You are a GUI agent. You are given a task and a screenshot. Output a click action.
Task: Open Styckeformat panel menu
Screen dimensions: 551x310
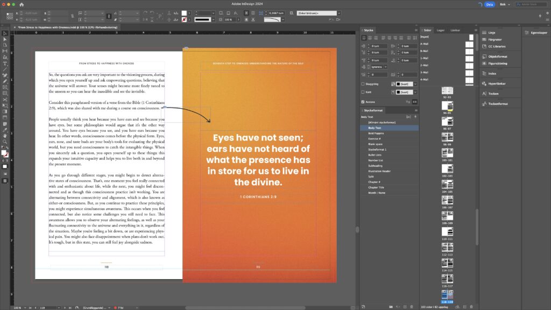416,110
